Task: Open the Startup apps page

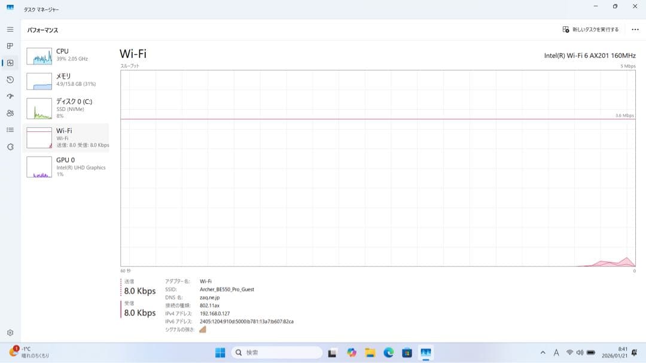Action: click(10, 96)
